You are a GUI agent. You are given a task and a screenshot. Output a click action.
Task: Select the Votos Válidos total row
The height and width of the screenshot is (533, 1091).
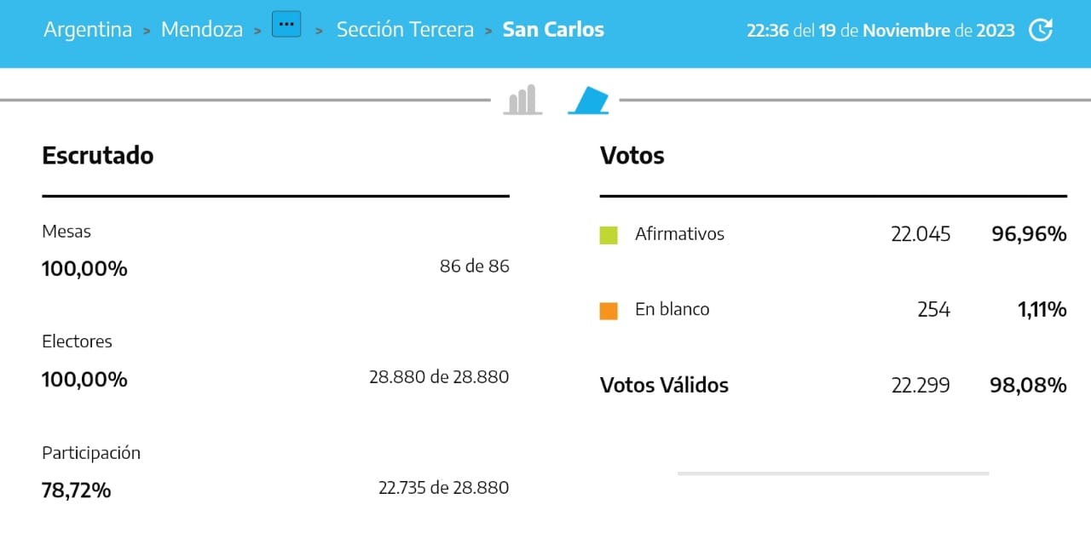(x=834, y=386)
